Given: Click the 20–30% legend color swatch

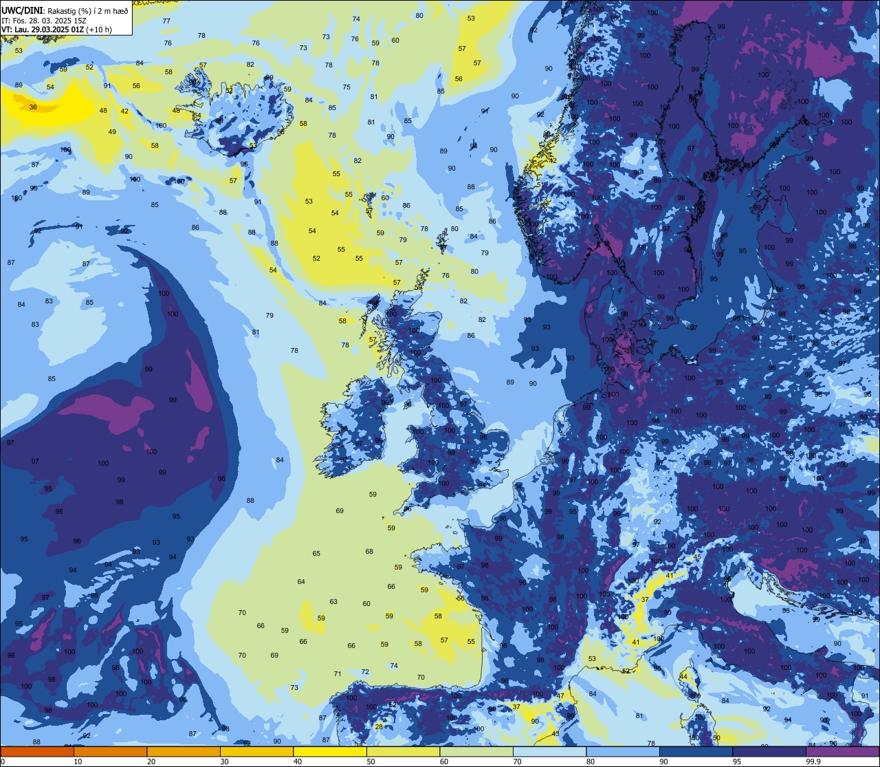Looking at the screenshot, I should pyautogui.click(x=184, y=751).
